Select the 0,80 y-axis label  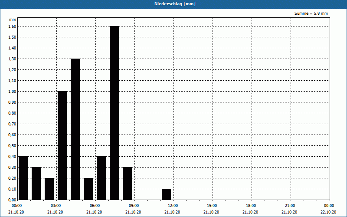pyautogui.click(x=12, y=113)
